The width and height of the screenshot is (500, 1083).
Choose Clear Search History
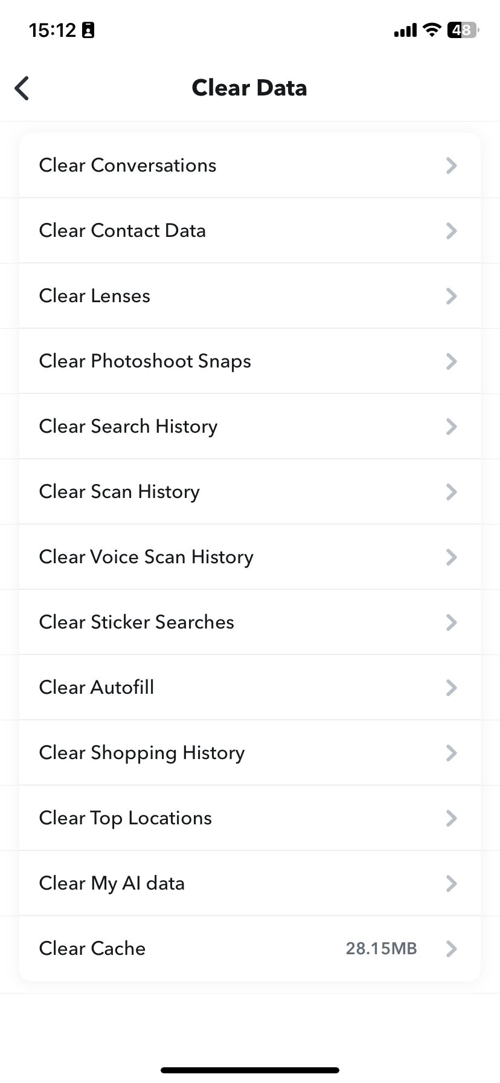128,427
